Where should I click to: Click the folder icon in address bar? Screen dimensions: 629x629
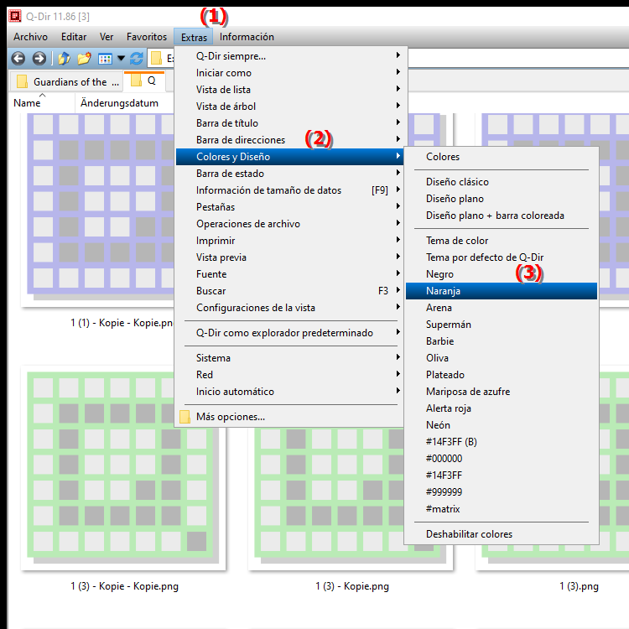pyautogui.click(x=156, y=59)
